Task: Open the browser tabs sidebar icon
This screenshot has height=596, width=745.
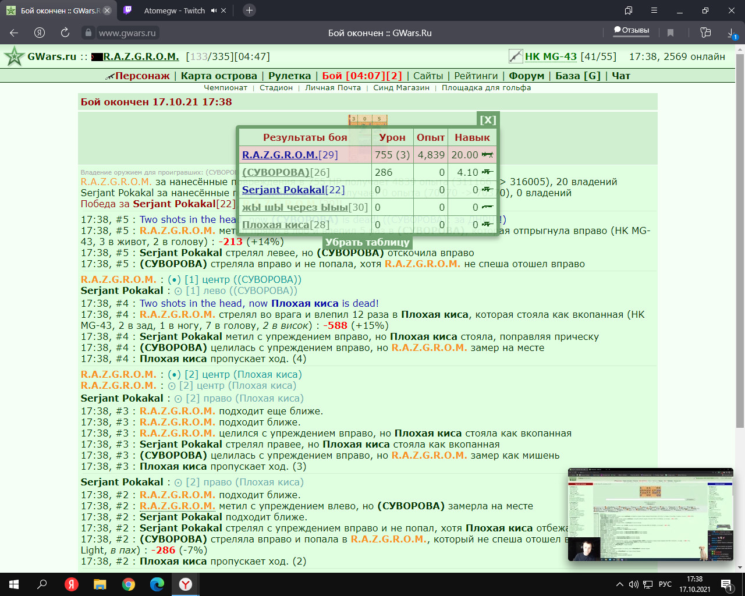Action: point(629,10)
